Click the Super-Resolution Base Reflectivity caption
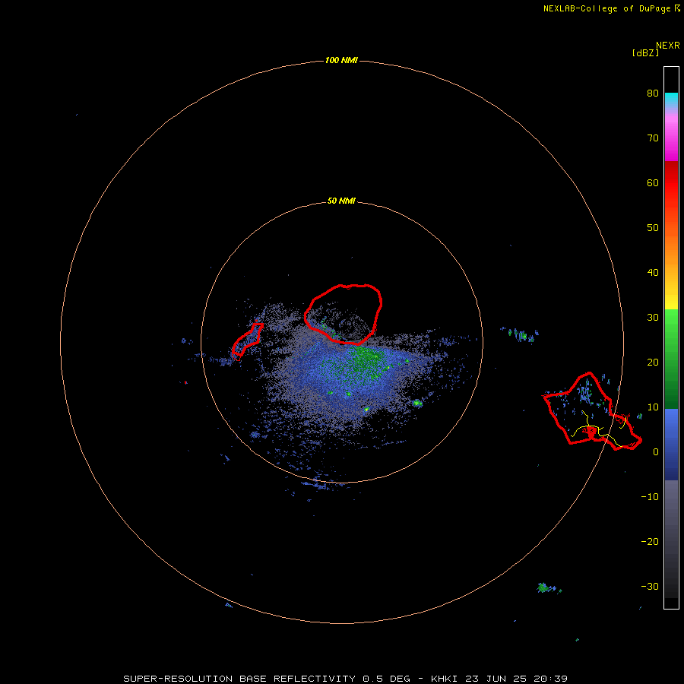Screen dimensions: 684x684 point(345,679)
